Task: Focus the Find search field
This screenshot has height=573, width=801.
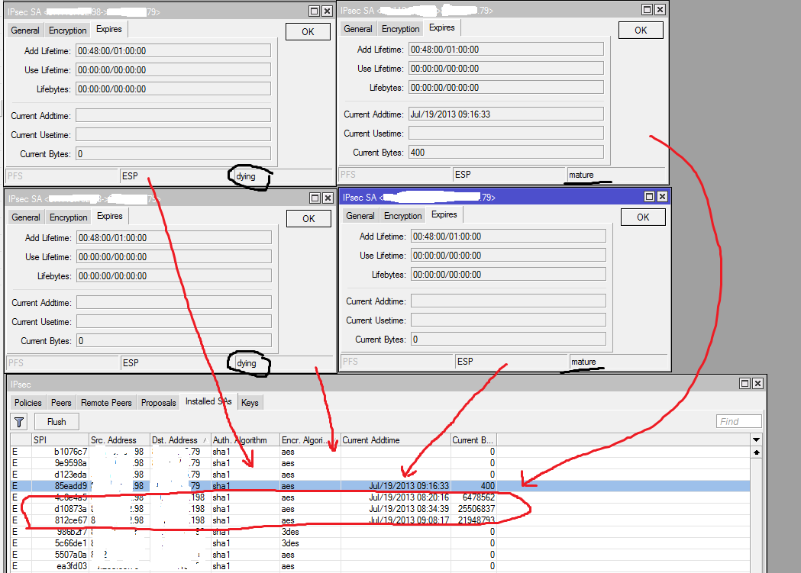Action: (739, 421)
